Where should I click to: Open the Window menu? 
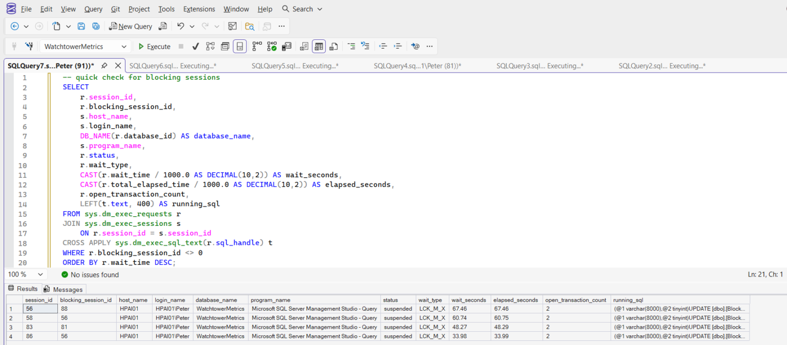point(236,9)
